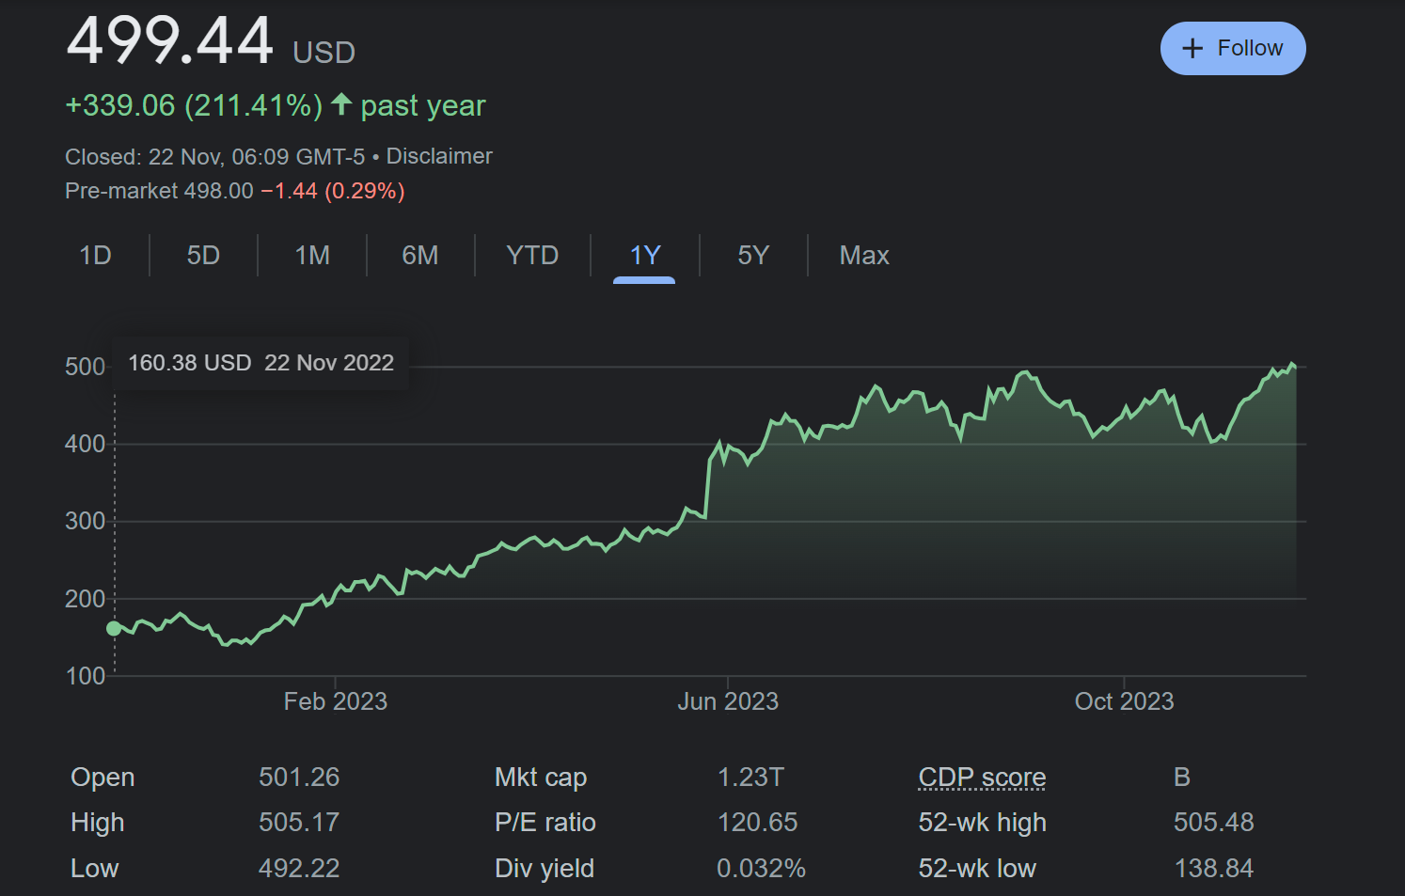Click the chart line peak at far right

tap(1292, 365)
